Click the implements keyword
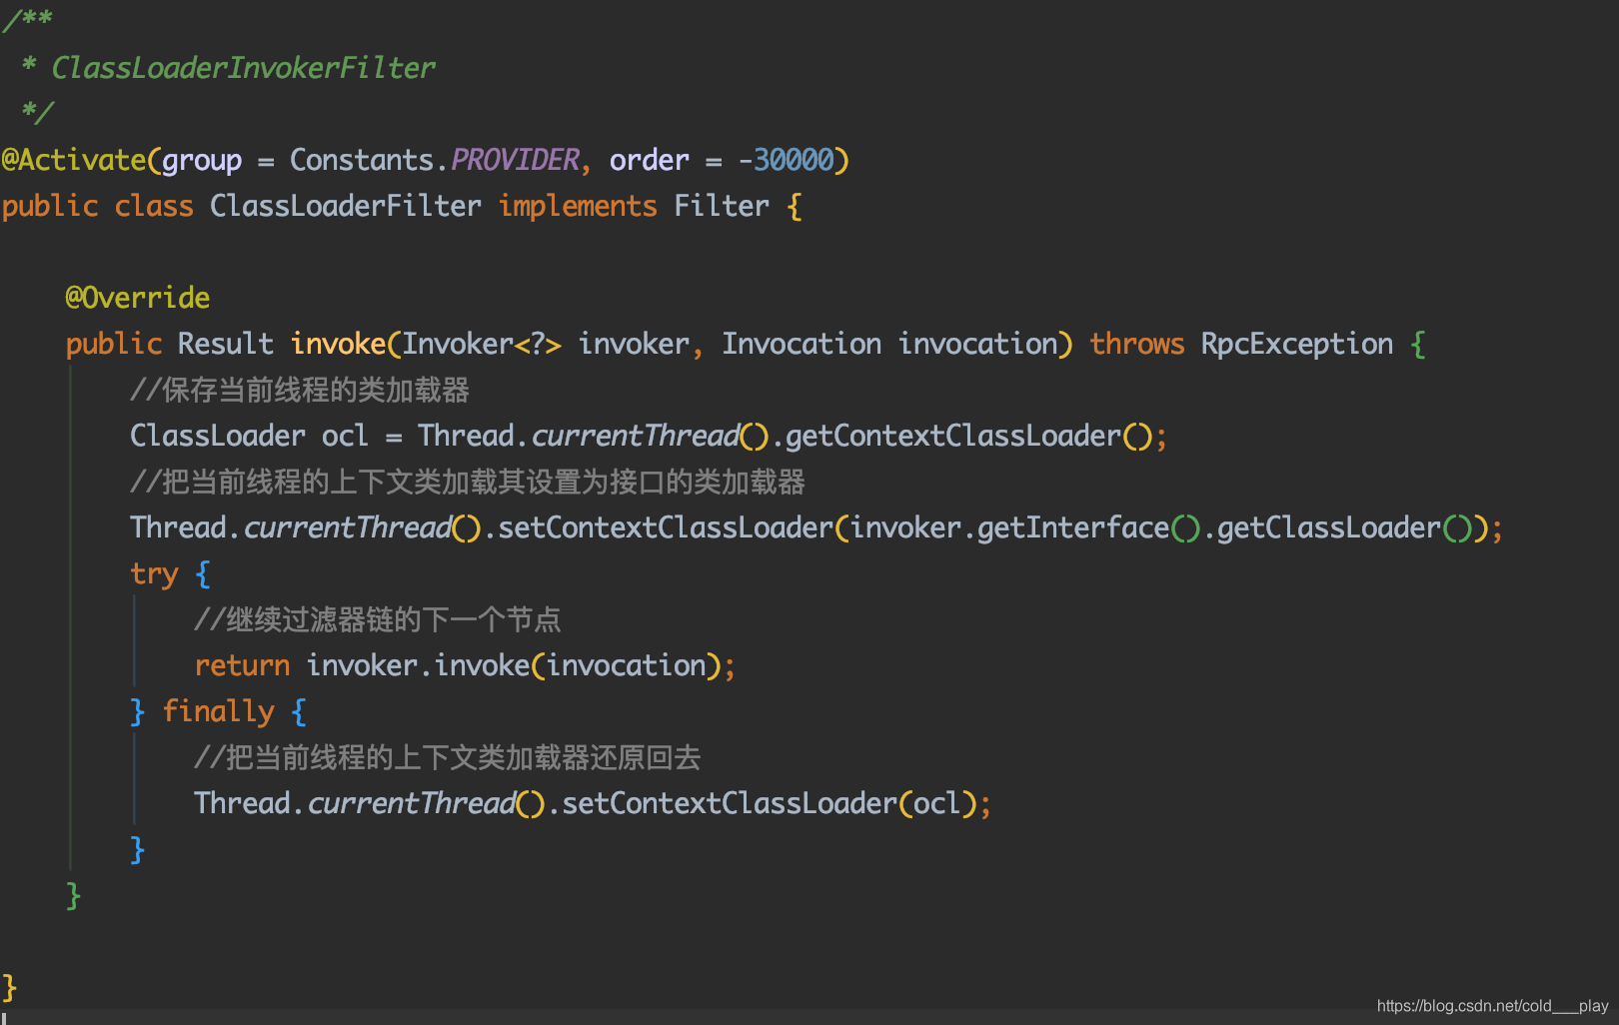The width and height of the screenshot is (1619, 1025). (x=578, y=206)
